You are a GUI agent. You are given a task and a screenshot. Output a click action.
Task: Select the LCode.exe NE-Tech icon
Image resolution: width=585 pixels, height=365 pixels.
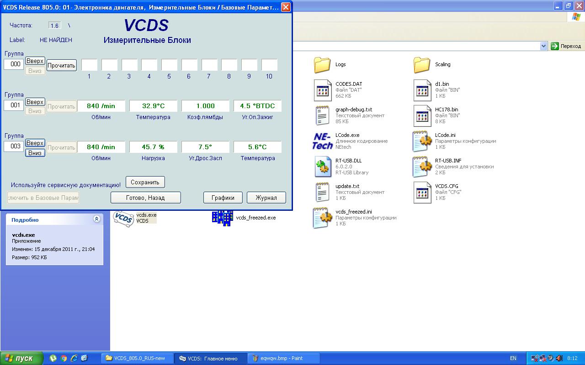(322, 141)
